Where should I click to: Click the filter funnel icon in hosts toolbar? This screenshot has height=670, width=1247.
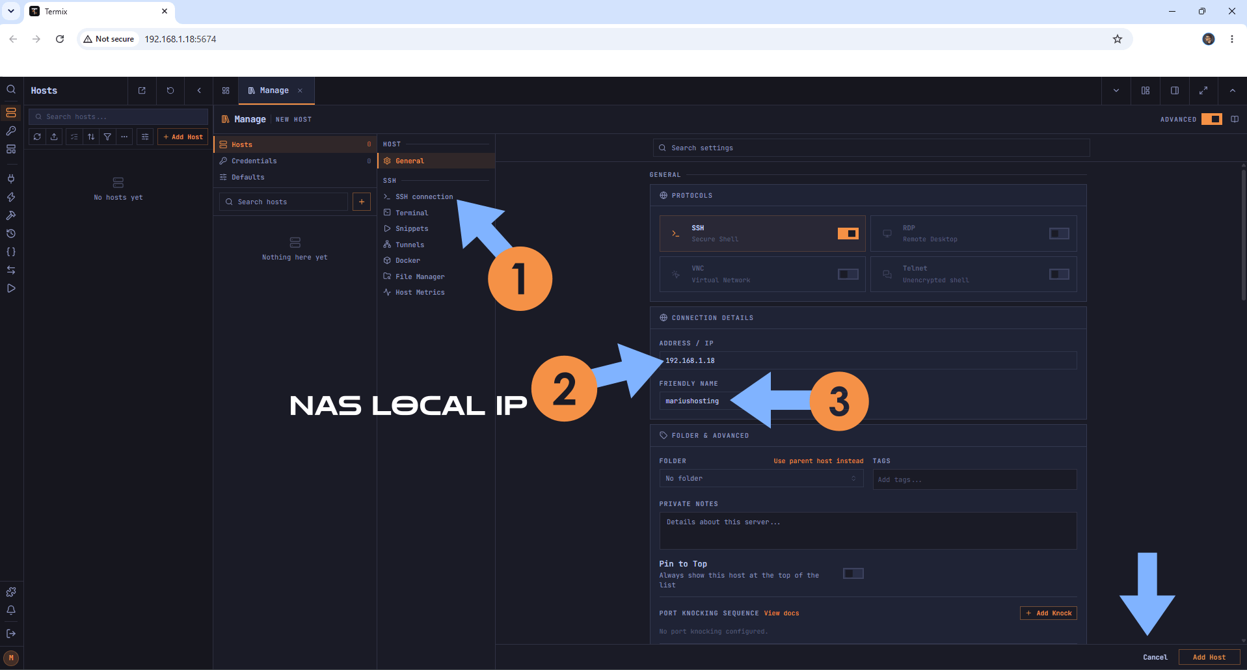click(107, 137)
